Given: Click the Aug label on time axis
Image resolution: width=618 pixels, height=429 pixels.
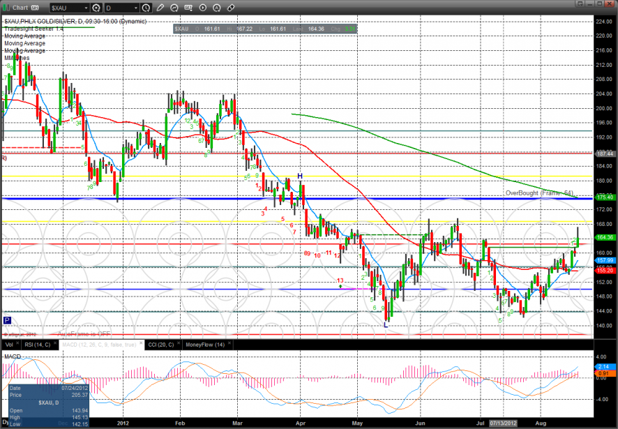Looking at the screenshot, I should coord(541,423).
